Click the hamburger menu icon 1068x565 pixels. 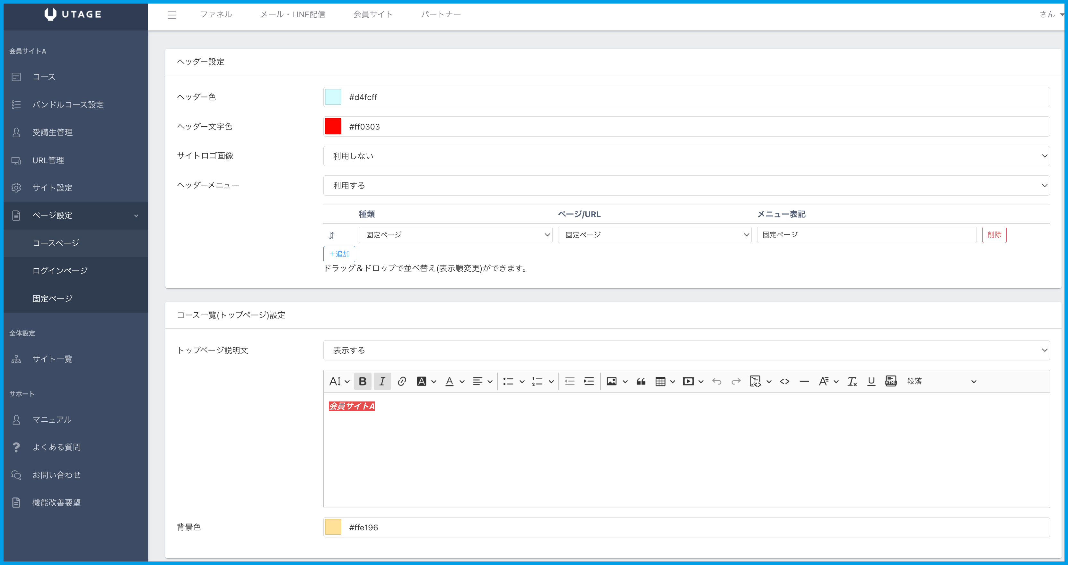pos(172,15)
